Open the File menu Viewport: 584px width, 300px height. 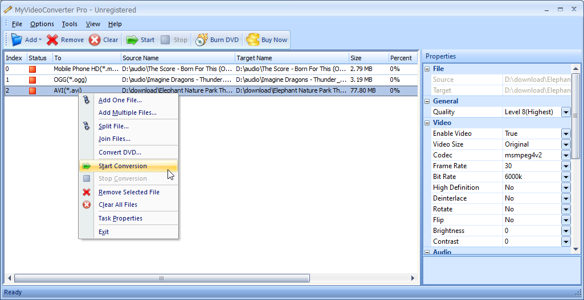point(17,24)
